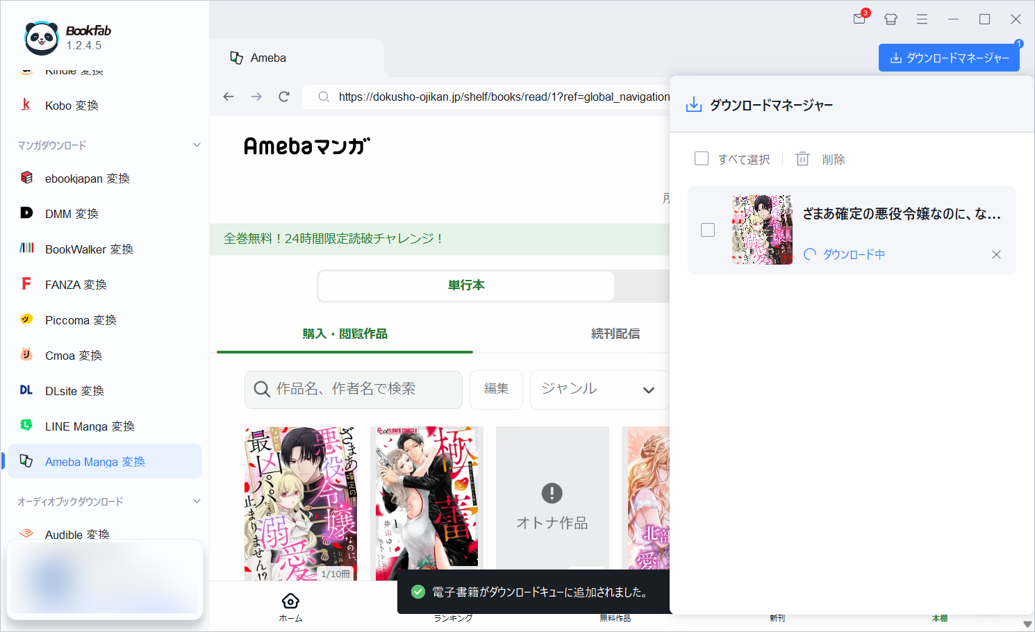1035x632 pixels.
Task: Open the Kobo 変換 sidebar item
Action: 104,106
